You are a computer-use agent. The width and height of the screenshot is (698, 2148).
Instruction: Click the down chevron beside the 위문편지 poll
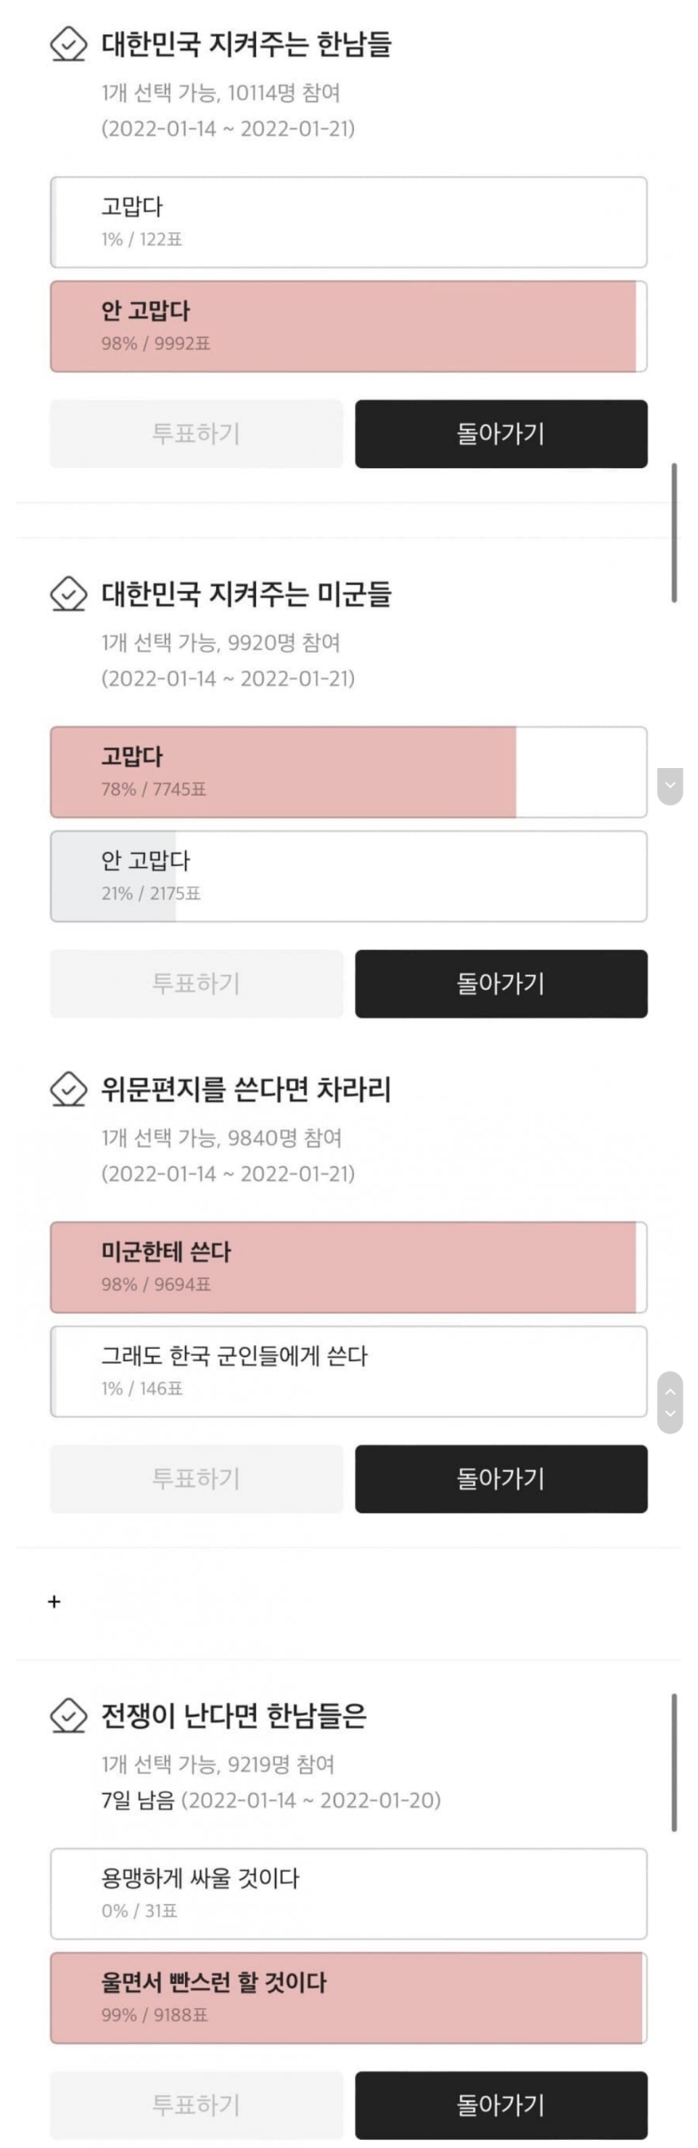670,1414
